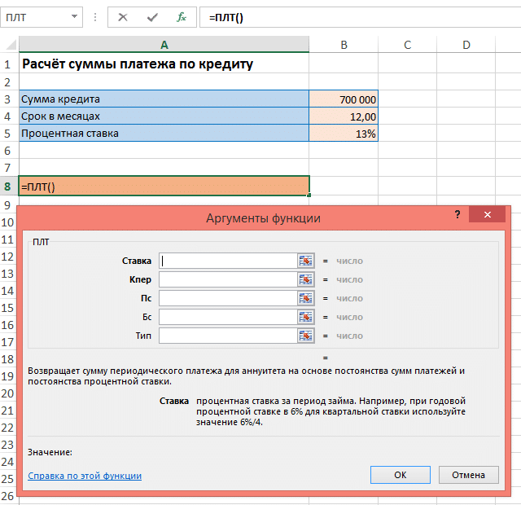Select cell B3 with value 700 000
This screenshot has width=521, height=505.
click(344, 99)
